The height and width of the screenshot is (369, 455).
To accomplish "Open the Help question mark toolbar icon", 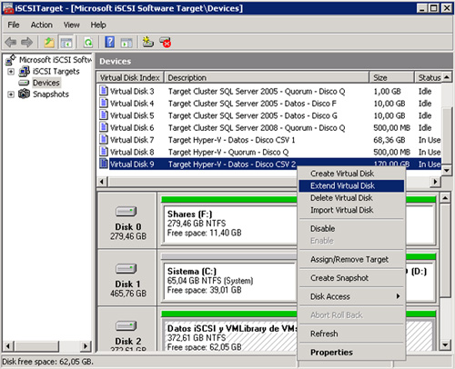I will point(109,42).
